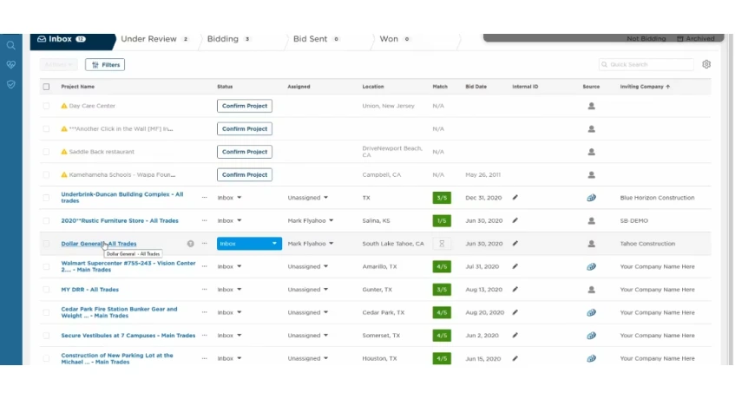Open more options for Rustic Furniture Store row
Image resolution: width=735 pixels, height=399 pixels.
[x=205, y=220]
